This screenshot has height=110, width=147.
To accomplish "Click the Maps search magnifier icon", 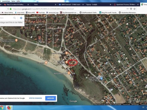I will [14, 18].
